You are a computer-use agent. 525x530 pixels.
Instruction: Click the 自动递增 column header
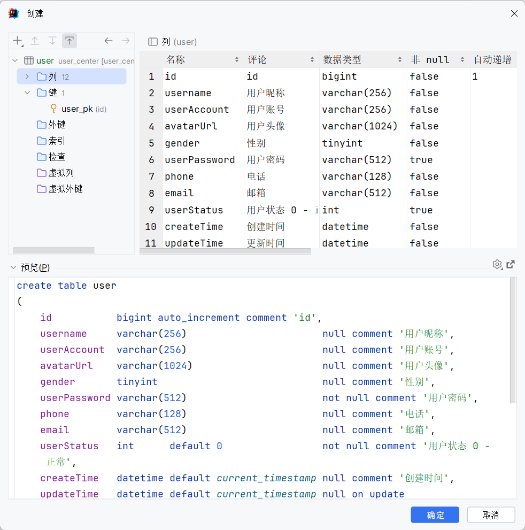(x=492, y=60)
